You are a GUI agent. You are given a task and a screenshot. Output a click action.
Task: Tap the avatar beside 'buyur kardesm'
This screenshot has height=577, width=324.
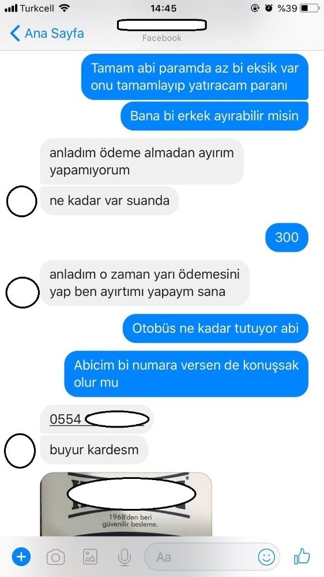20,451
